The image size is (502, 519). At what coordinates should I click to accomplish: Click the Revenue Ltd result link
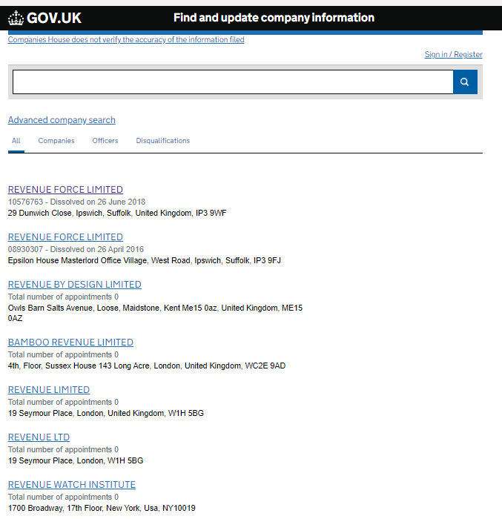(39, 437)
